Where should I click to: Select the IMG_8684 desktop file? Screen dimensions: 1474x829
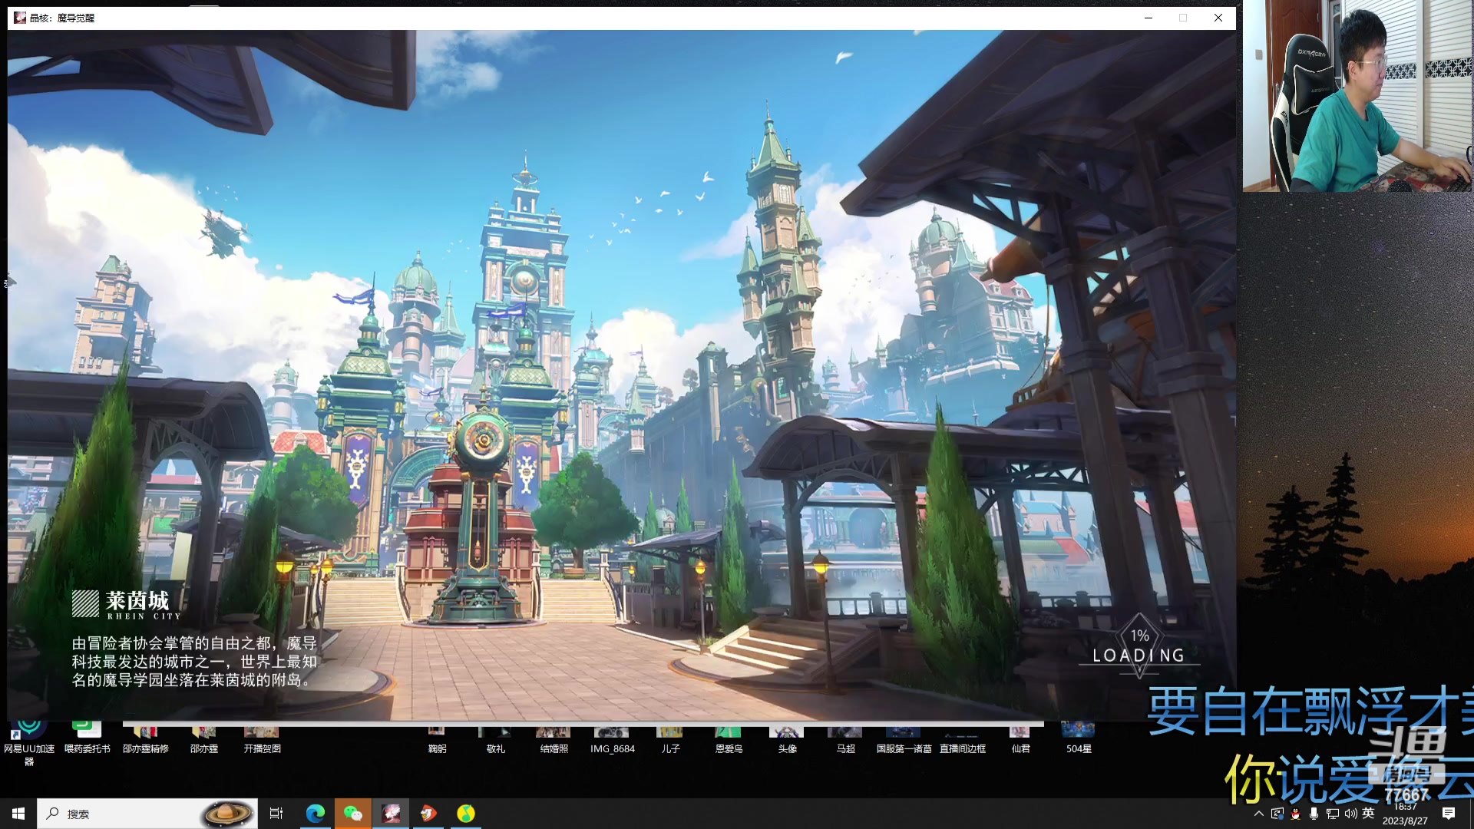612,741
